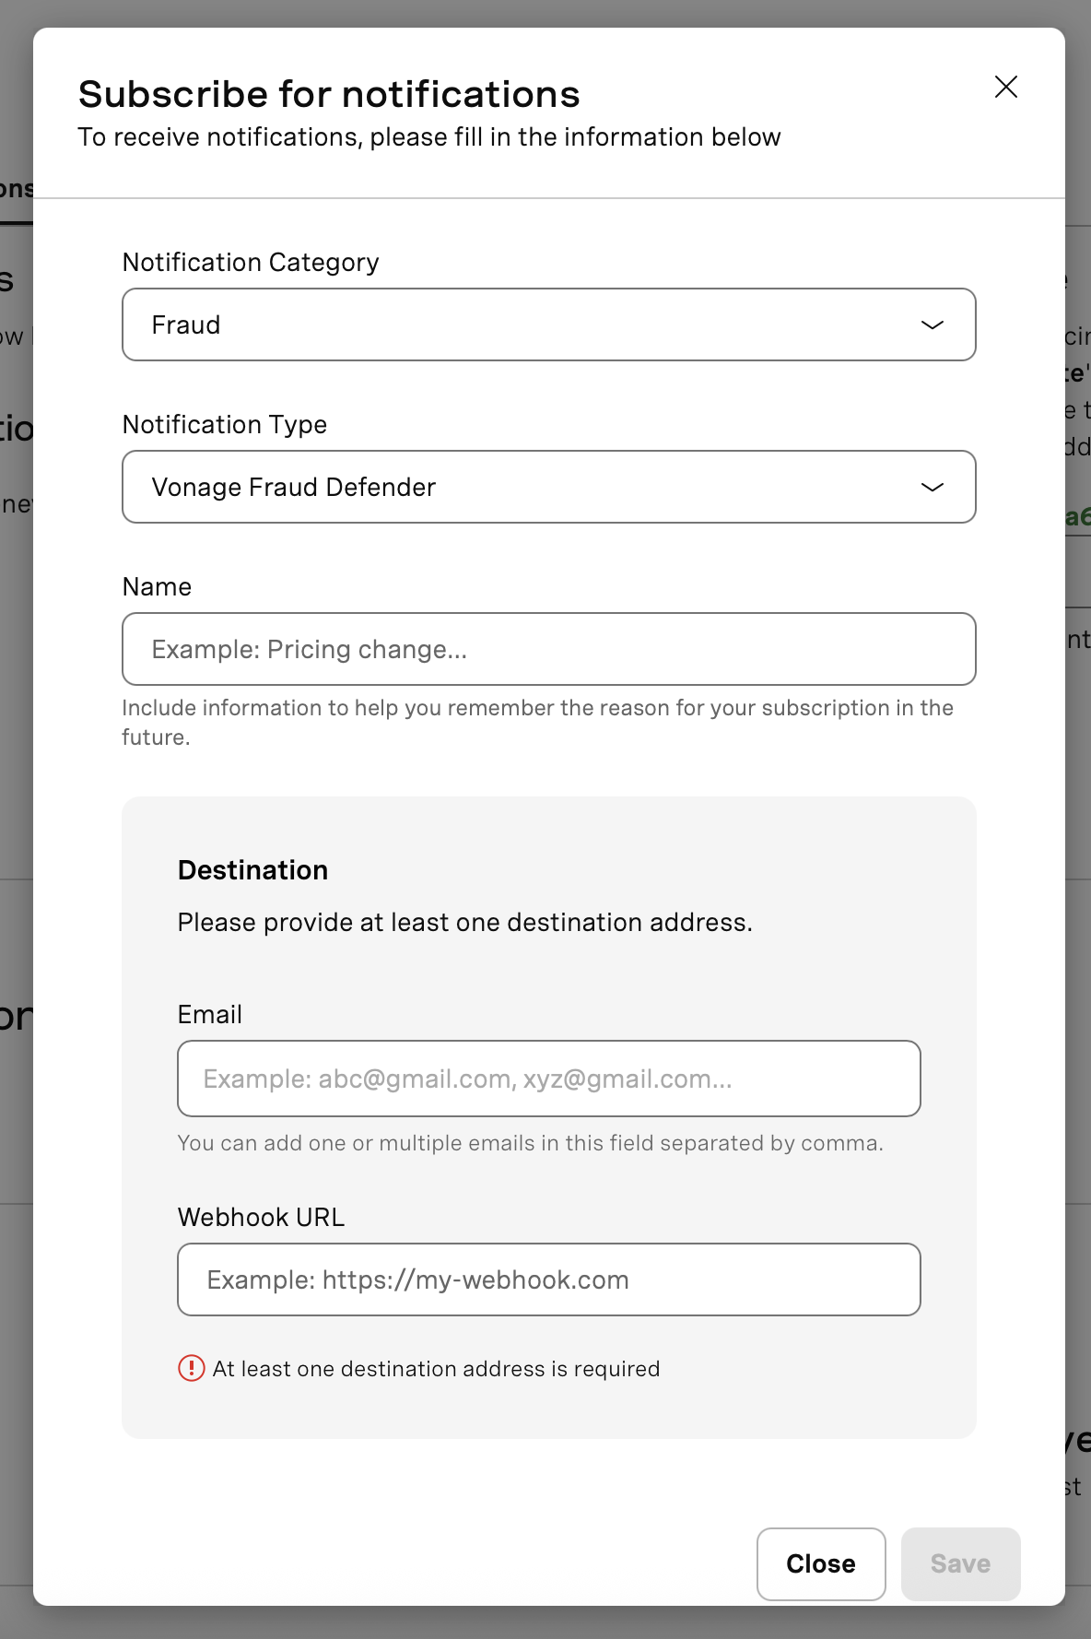The image size is (1091, 1639).
Task: Click the Destination section heading
Action: click(x=252, y=869)
